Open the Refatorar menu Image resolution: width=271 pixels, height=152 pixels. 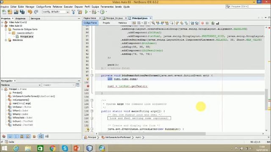pyautogui.click(x=58, y=7)
